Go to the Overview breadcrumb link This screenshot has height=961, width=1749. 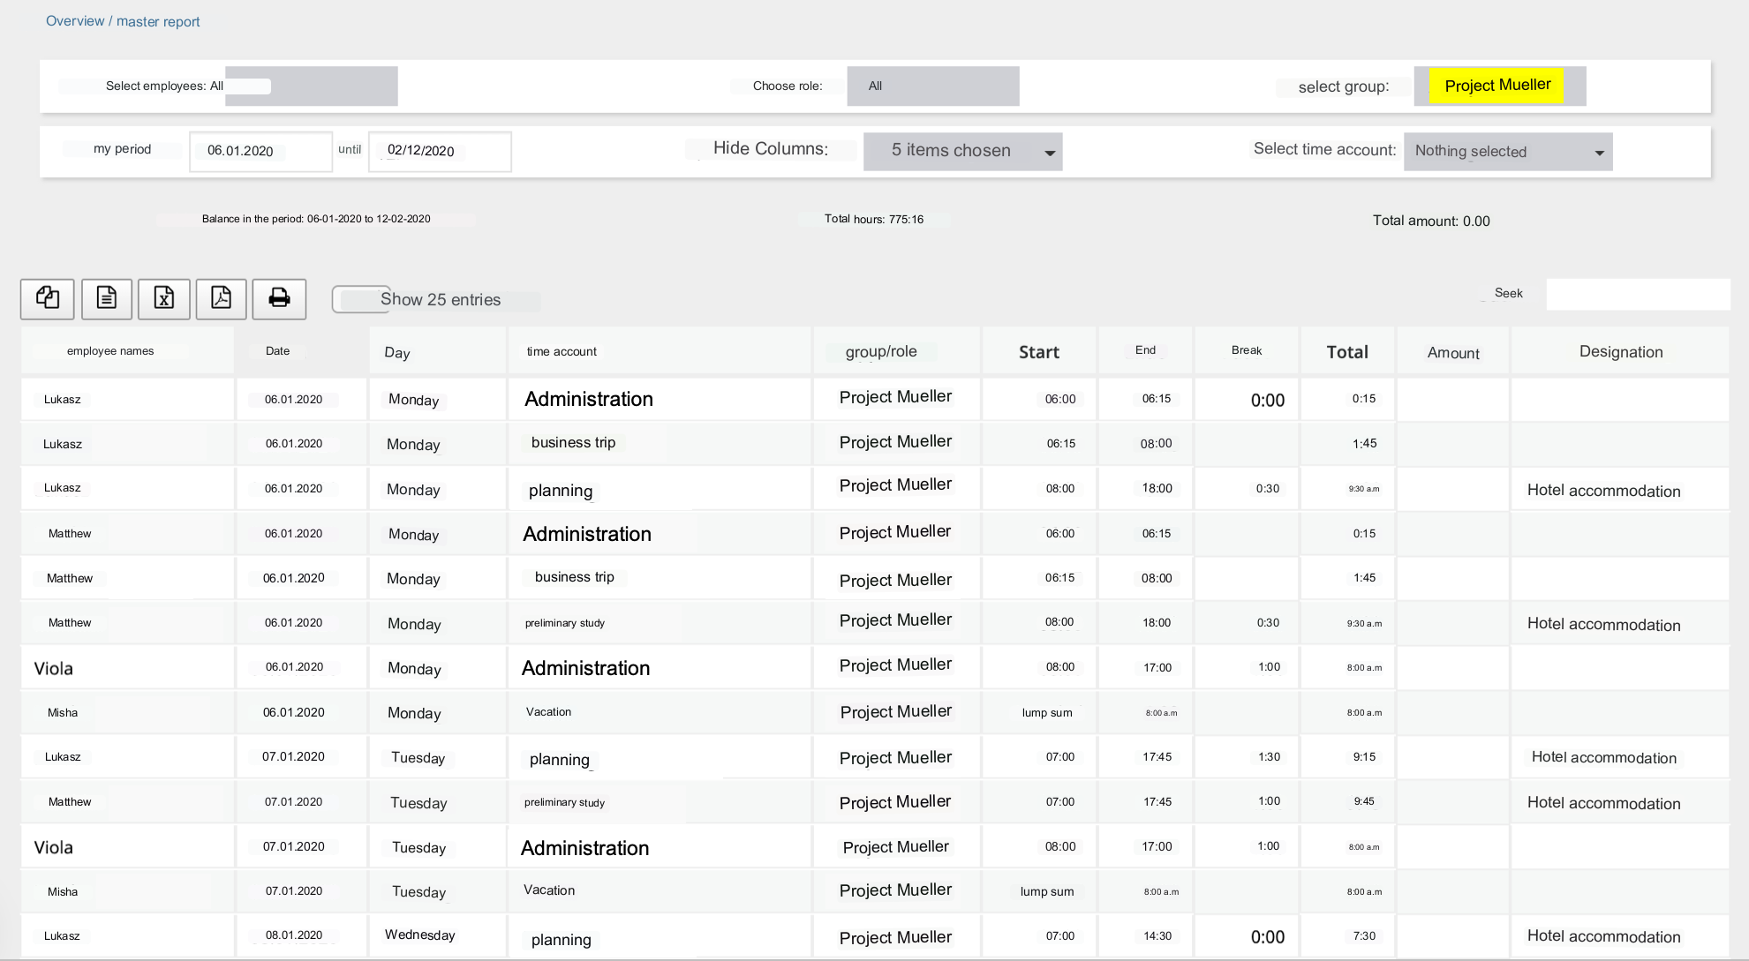(x=75, y=21)
